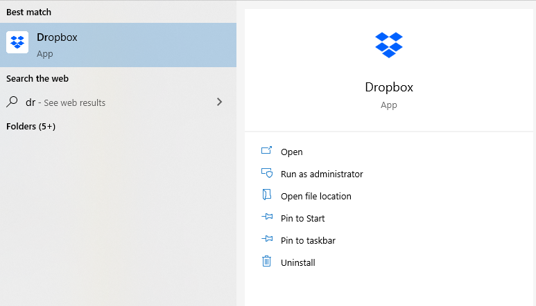Select the Dropbox App best match result
Image resolution: width=536 pixels, height=306 pixels.
(x=118, y=45)
